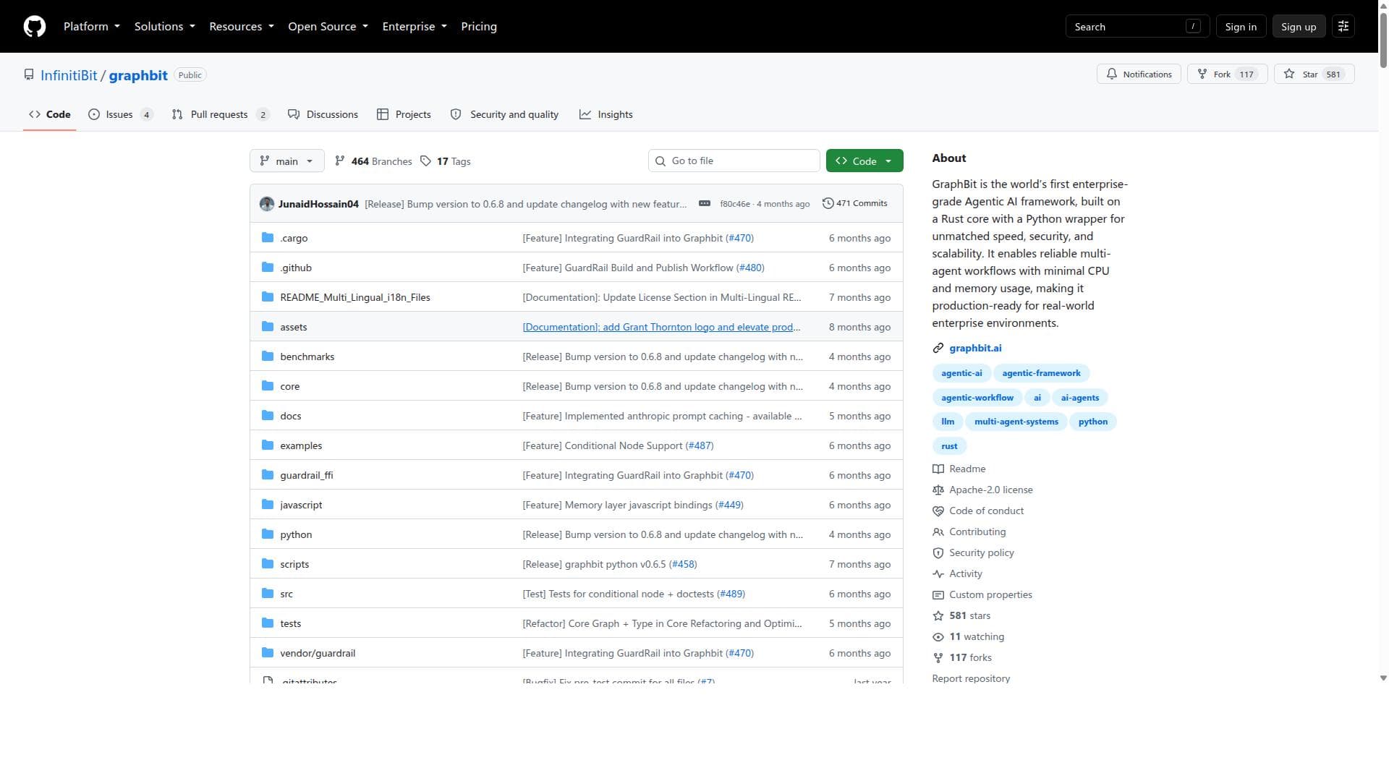Open the python topic tag
The width and height of the screenshot is (1389, 781).
(1092, 422)
